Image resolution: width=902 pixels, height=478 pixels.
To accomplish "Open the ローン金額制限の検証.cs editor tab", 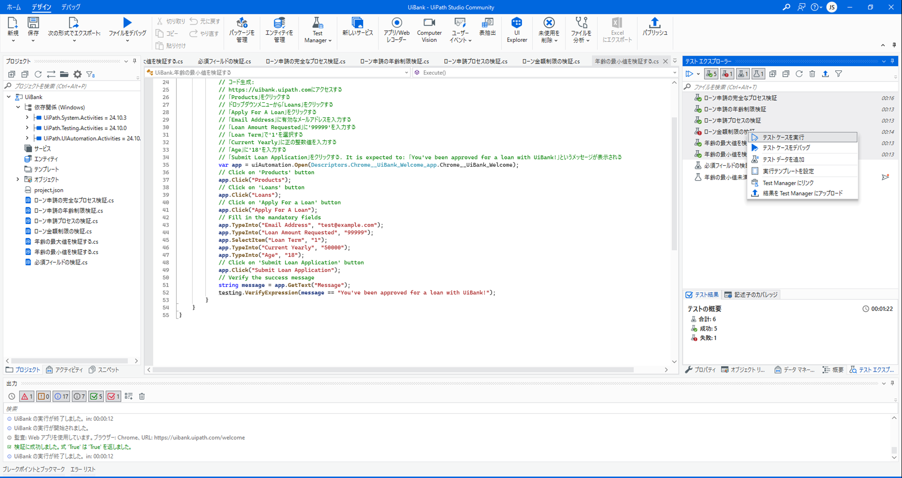I will tap(551, 61).
